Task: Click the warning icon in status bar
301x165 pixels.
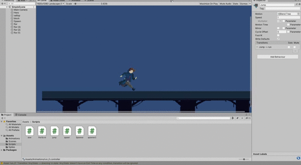Action: (2, 163)
